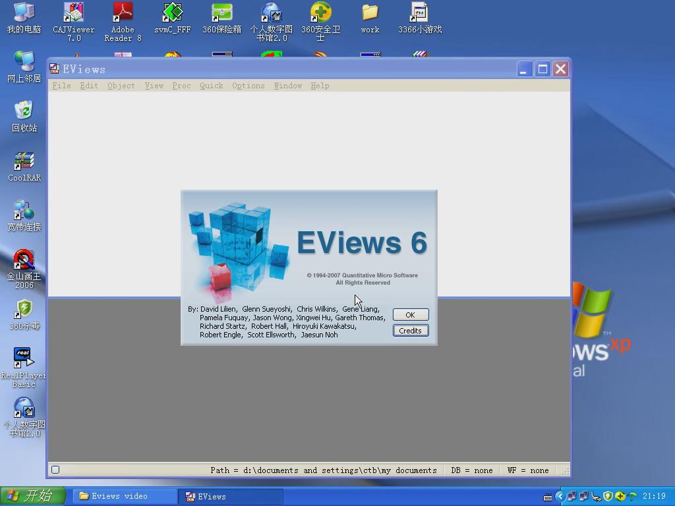
Task: Open the Object menu
Action: (121, 86)
